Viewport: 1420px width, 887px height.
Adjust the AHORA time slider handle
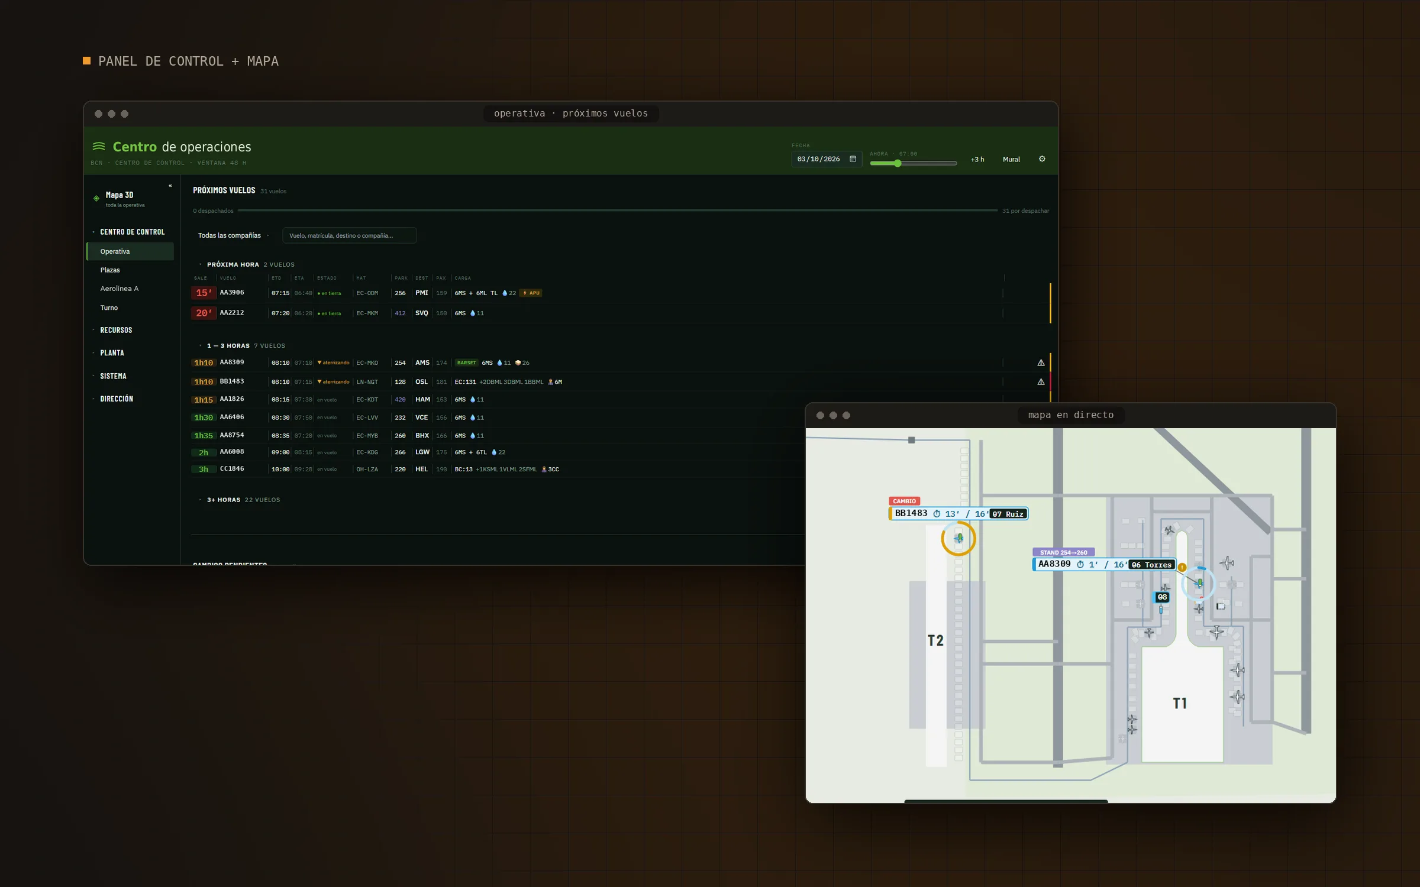coord(898,163)
